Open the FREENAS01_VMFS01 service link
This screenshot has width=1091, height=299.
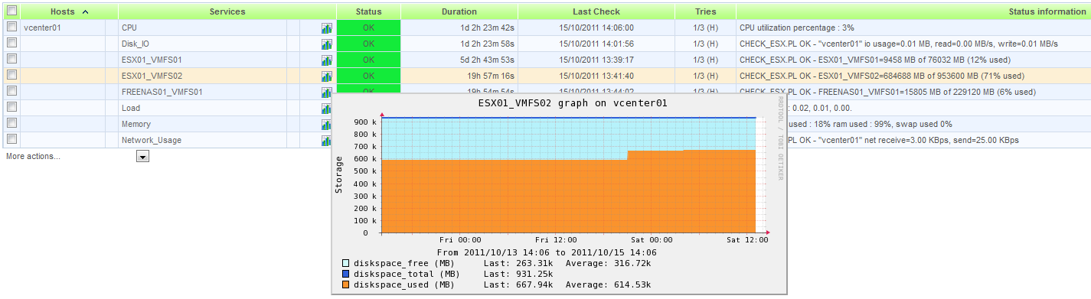pos(162,92)
